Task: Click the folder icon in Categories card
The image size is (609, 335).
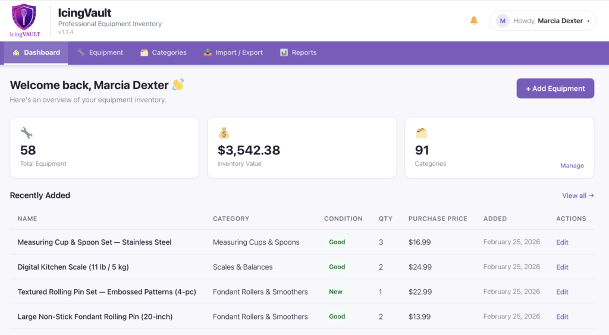Action: (x=421, y=133)
